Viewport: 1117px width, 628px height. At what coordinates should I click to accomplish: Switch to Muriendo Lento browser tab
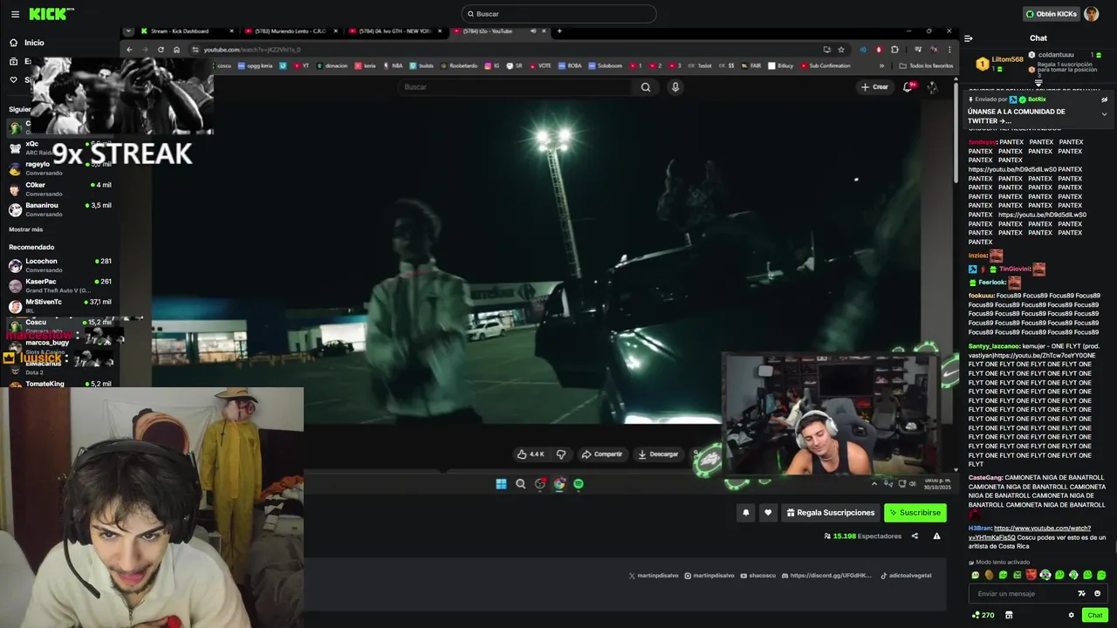coord(291,31)
